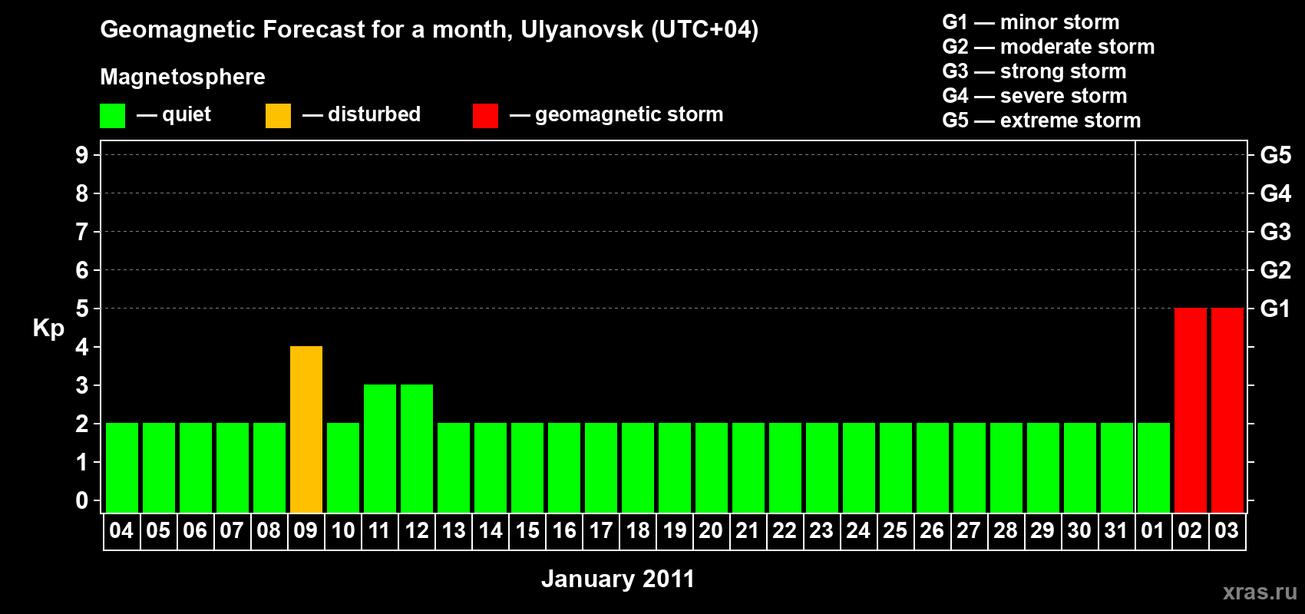The image size is (1305, 614).
Task: Click the date label 02
Action: point(1190,531)
